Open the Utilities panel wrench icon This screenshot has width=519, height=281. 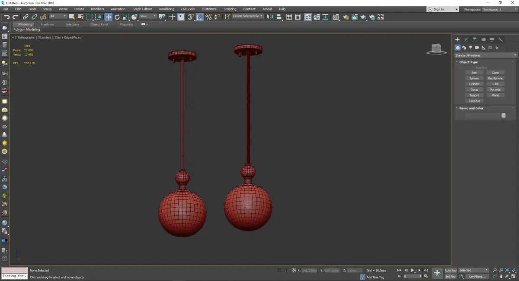click(x=501, y=40)
